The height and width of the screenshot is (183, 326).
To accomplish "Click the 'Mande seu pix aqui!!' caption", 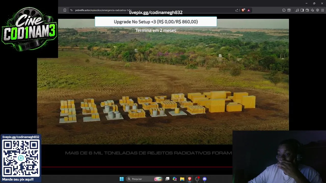I will 18,179.
